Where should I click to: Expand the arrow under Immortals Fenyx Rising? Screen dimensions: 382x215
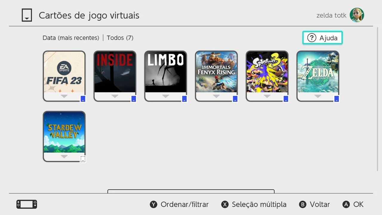pos(216,96)
